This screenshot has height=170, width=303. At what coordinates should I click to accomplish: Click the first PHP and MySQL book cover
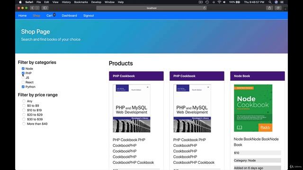132,108
